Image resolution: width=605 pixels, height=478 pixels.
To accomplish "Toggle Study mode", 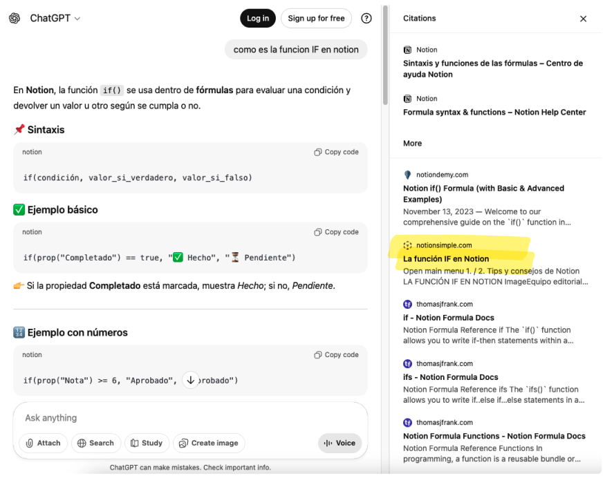I will coord(147,443).
